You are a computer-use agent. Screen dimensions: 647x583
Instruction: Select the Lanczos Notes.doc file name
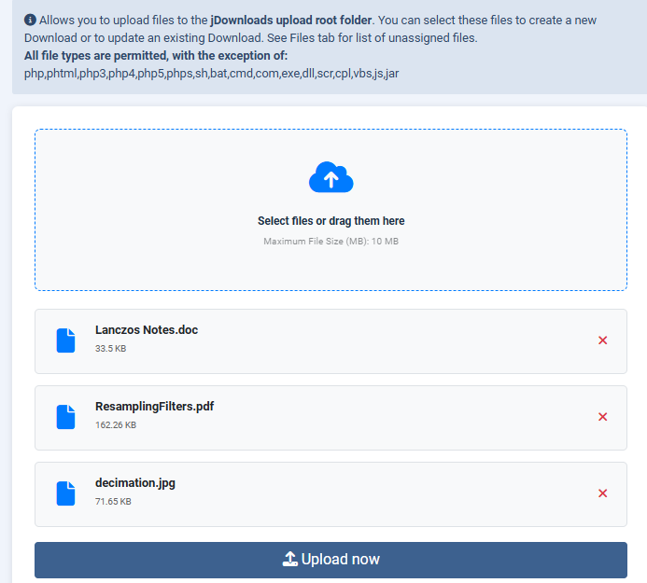pos(147,330)
